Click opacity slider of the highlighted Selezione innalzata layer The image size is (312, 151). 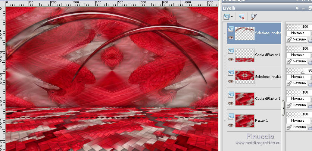pyautogui.click(x=299, y=27)
